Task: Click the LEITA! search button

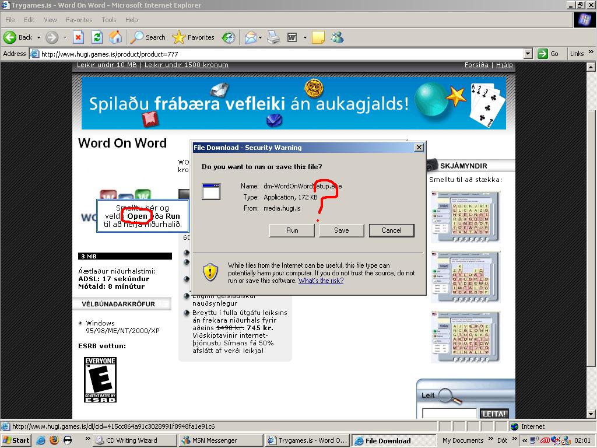Action: point(494,414)
